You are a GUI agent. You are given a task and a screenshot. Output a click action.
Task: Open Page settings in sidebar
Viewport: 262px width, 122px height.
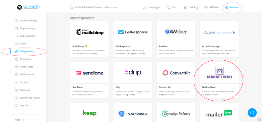coord(25,28)
